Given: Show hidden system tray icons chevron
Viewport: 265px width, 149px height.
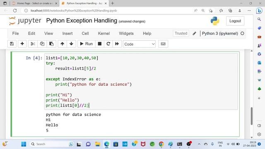Looking at the screenshot, I should (199, 144).
